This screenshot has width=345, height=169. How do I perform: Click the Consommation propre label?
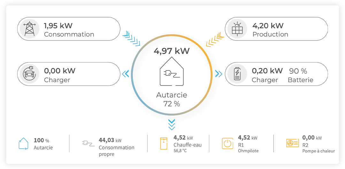point(116,151)
